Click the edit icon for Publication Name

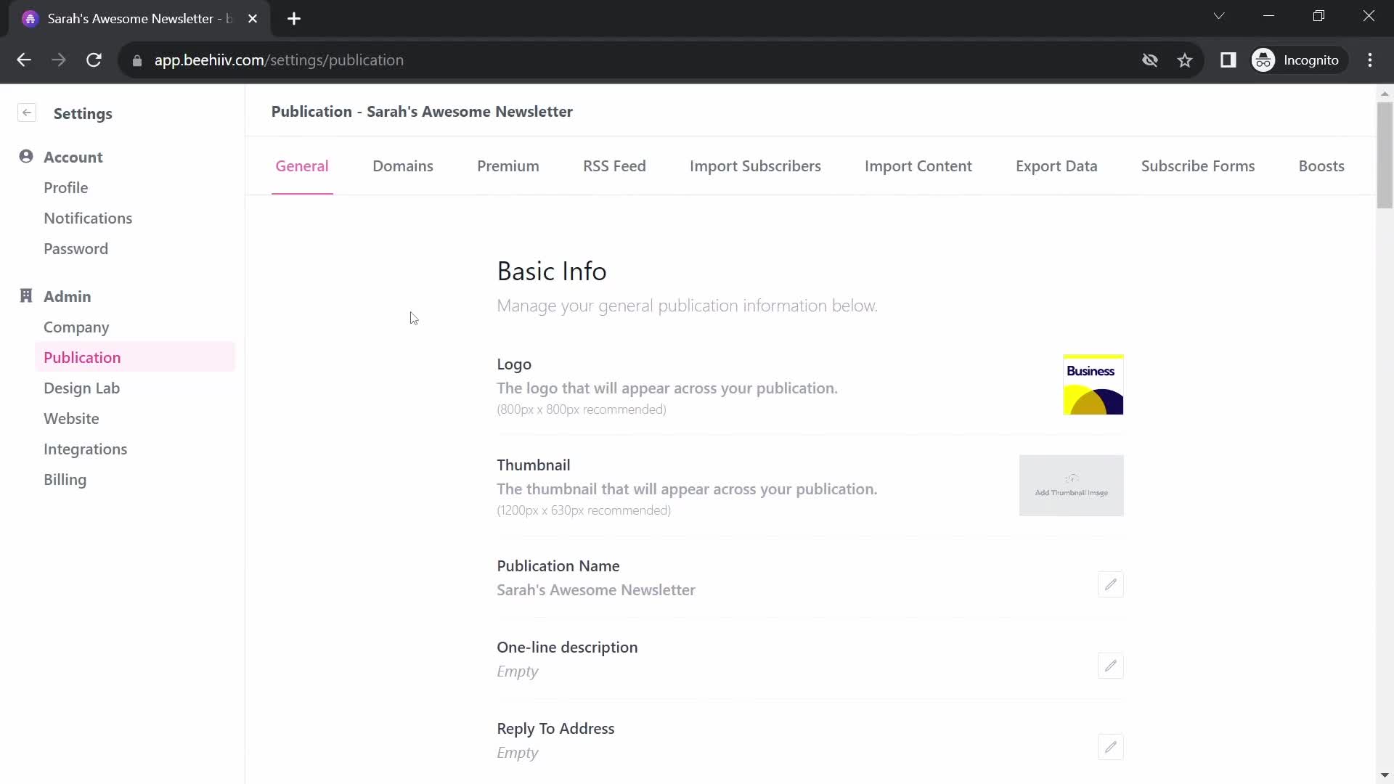[x=1109, y=584]
